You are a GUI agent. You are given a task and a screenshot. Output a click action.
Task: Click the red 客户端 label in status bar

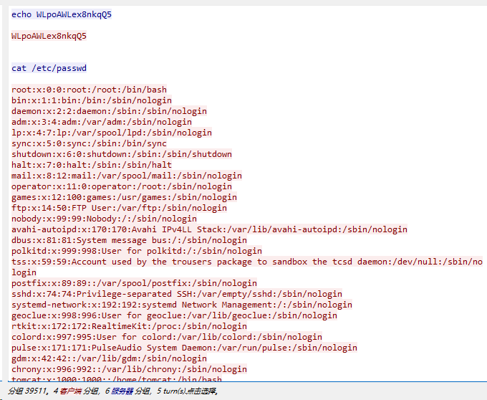coord(70,391)
